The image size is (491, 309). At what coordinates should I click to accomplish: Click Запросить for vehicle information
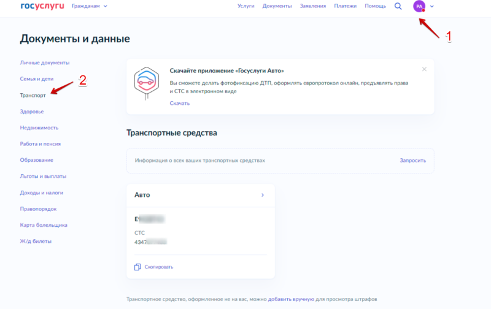(412, 161)
